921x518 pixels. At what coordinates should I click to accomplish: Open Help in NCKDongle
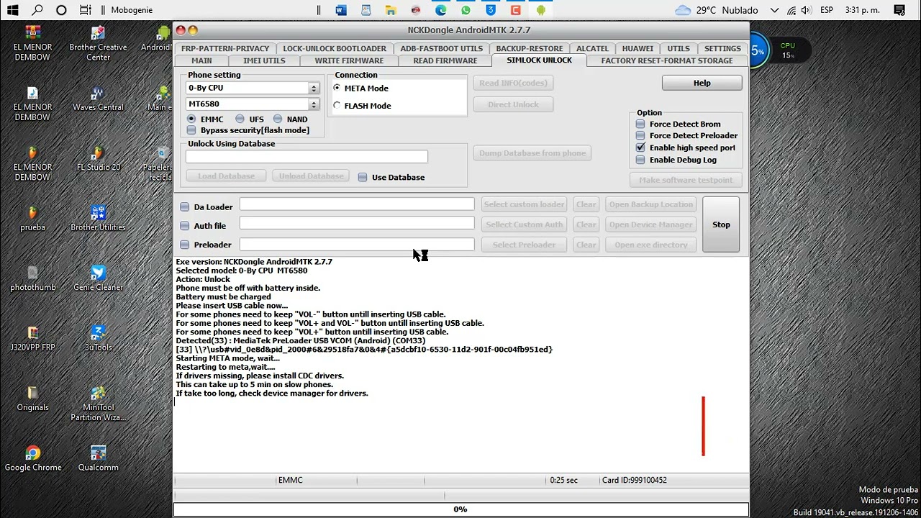pyautogui.click(x=702, y=83)
